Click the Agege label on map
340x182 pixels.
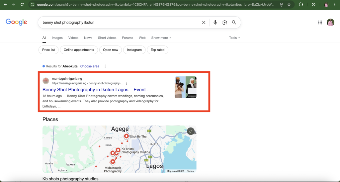120,129
